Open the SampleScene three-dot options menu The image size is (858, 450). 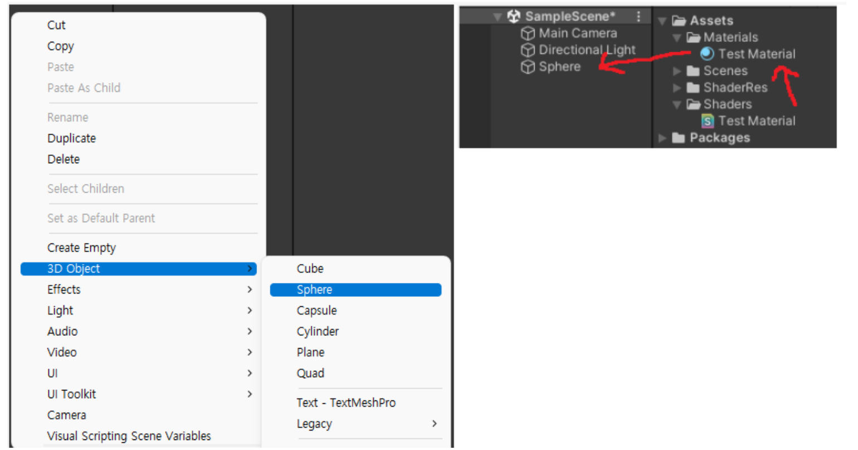638,17
